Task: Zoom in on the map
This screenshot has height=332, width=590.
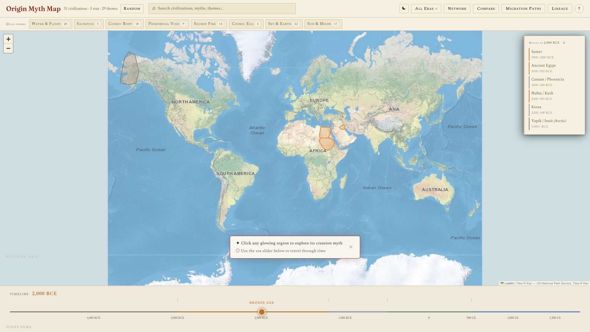Action: [x=8, y=39]
